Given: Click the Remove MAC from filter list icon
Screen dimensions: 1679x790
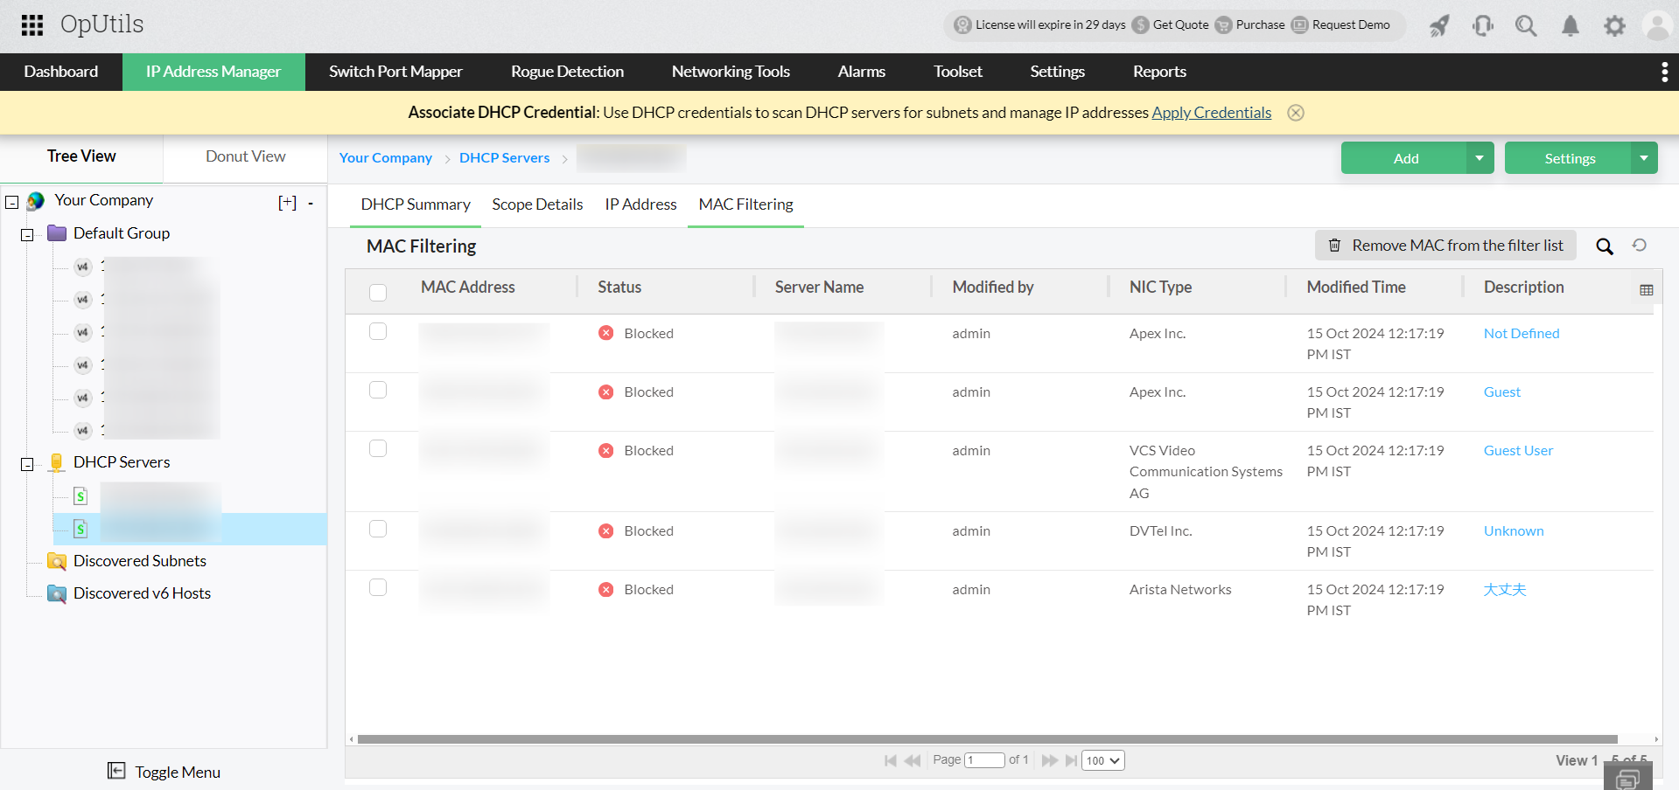Looking at the screenshot, I should point(1334,246).
